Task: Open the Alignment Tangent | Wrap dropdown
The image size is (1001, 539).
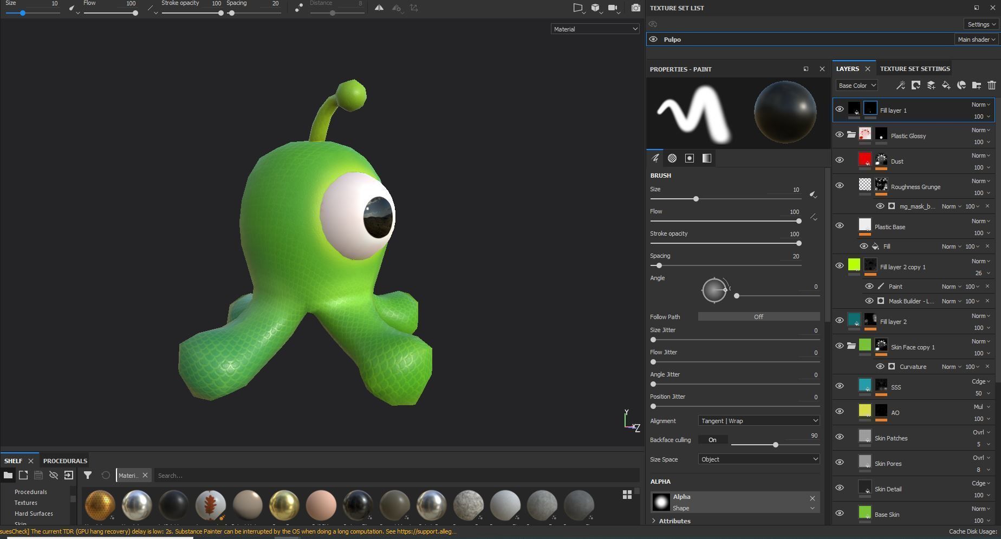Action: coord(758,421)
